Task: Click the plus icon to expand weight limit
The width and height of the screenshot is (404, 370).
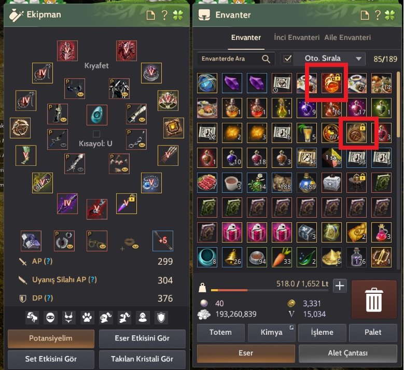Action: pyautogui.click(x=340, y=286)
